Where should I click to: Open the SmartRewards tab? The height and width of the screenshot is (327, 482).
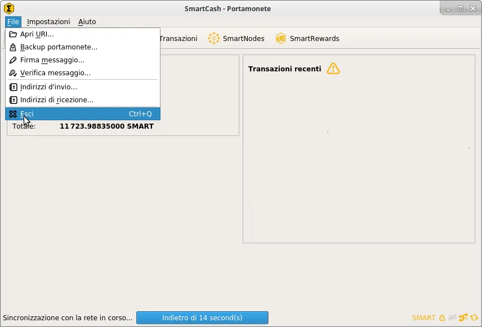[x=307, y=39]
